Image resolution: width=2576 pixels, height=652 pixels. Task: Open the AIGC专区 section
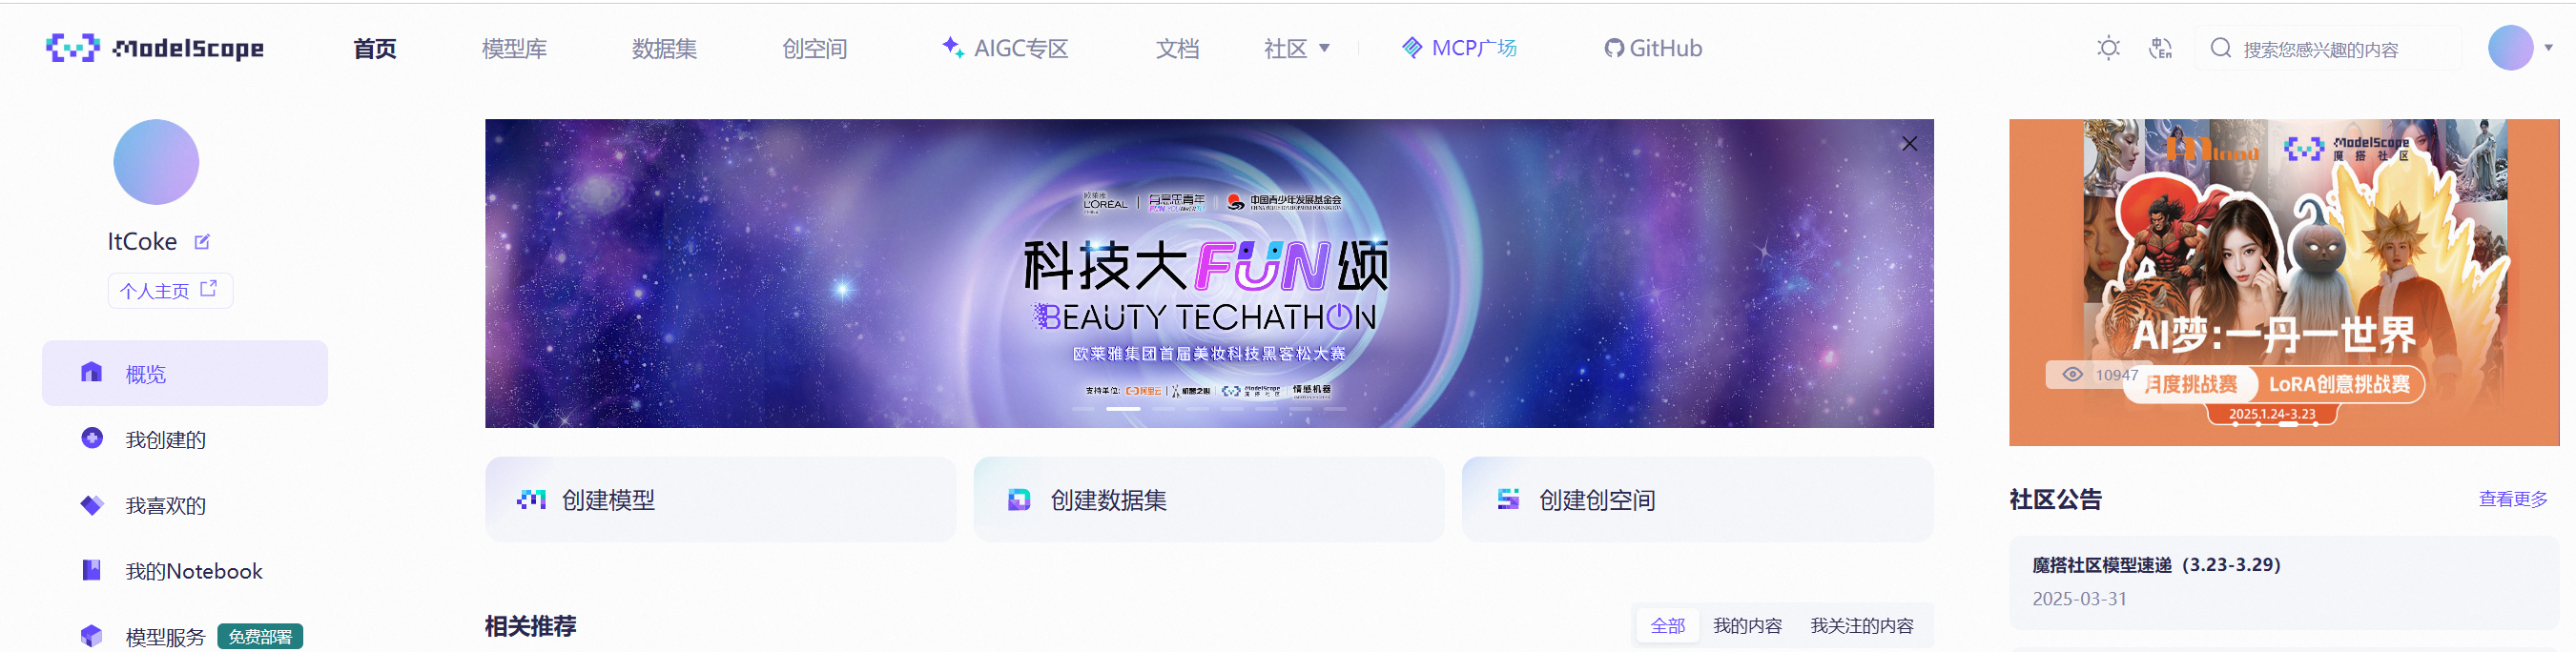pos(1005,48)
